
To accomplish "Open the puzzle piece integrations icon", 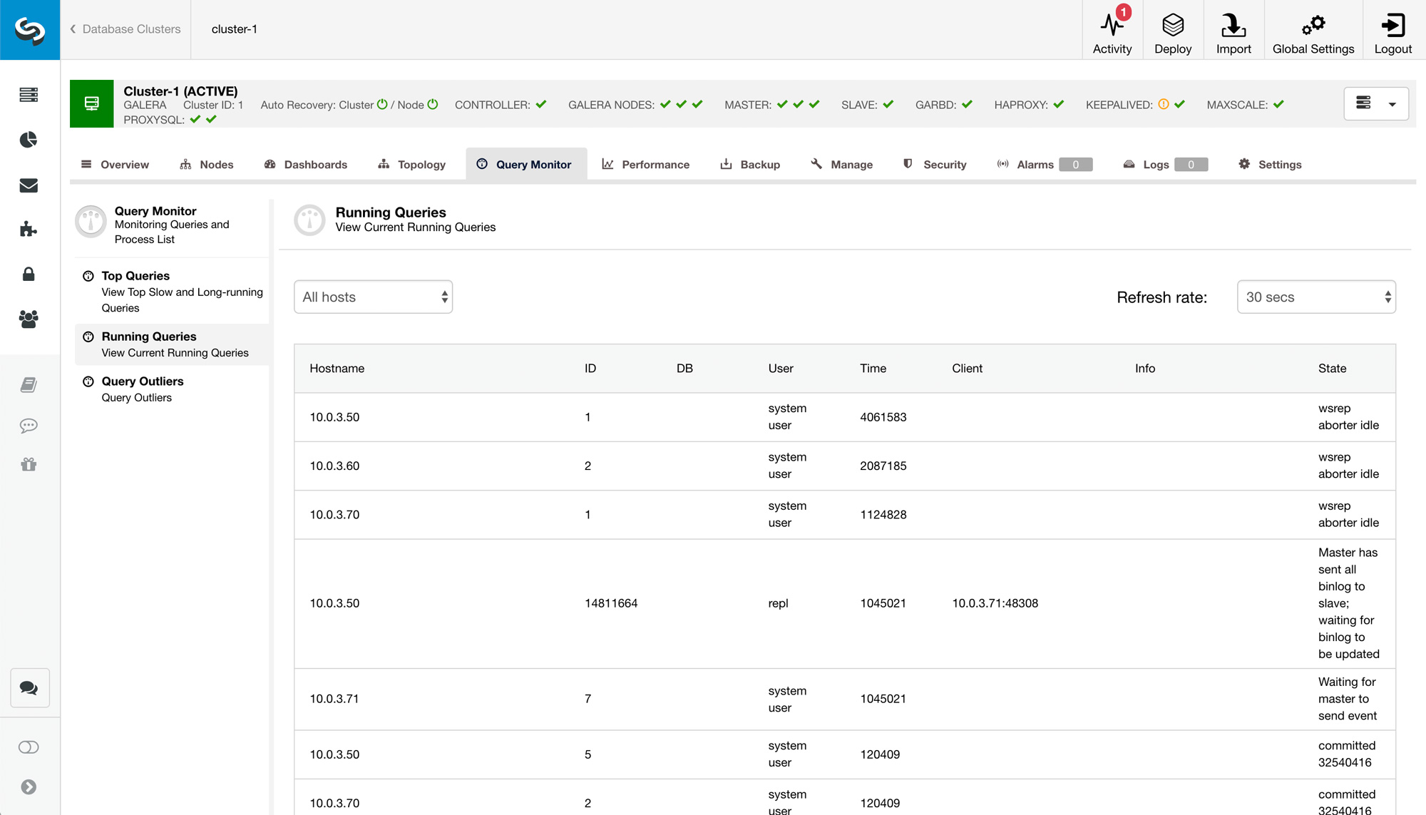I will point(29,229).
